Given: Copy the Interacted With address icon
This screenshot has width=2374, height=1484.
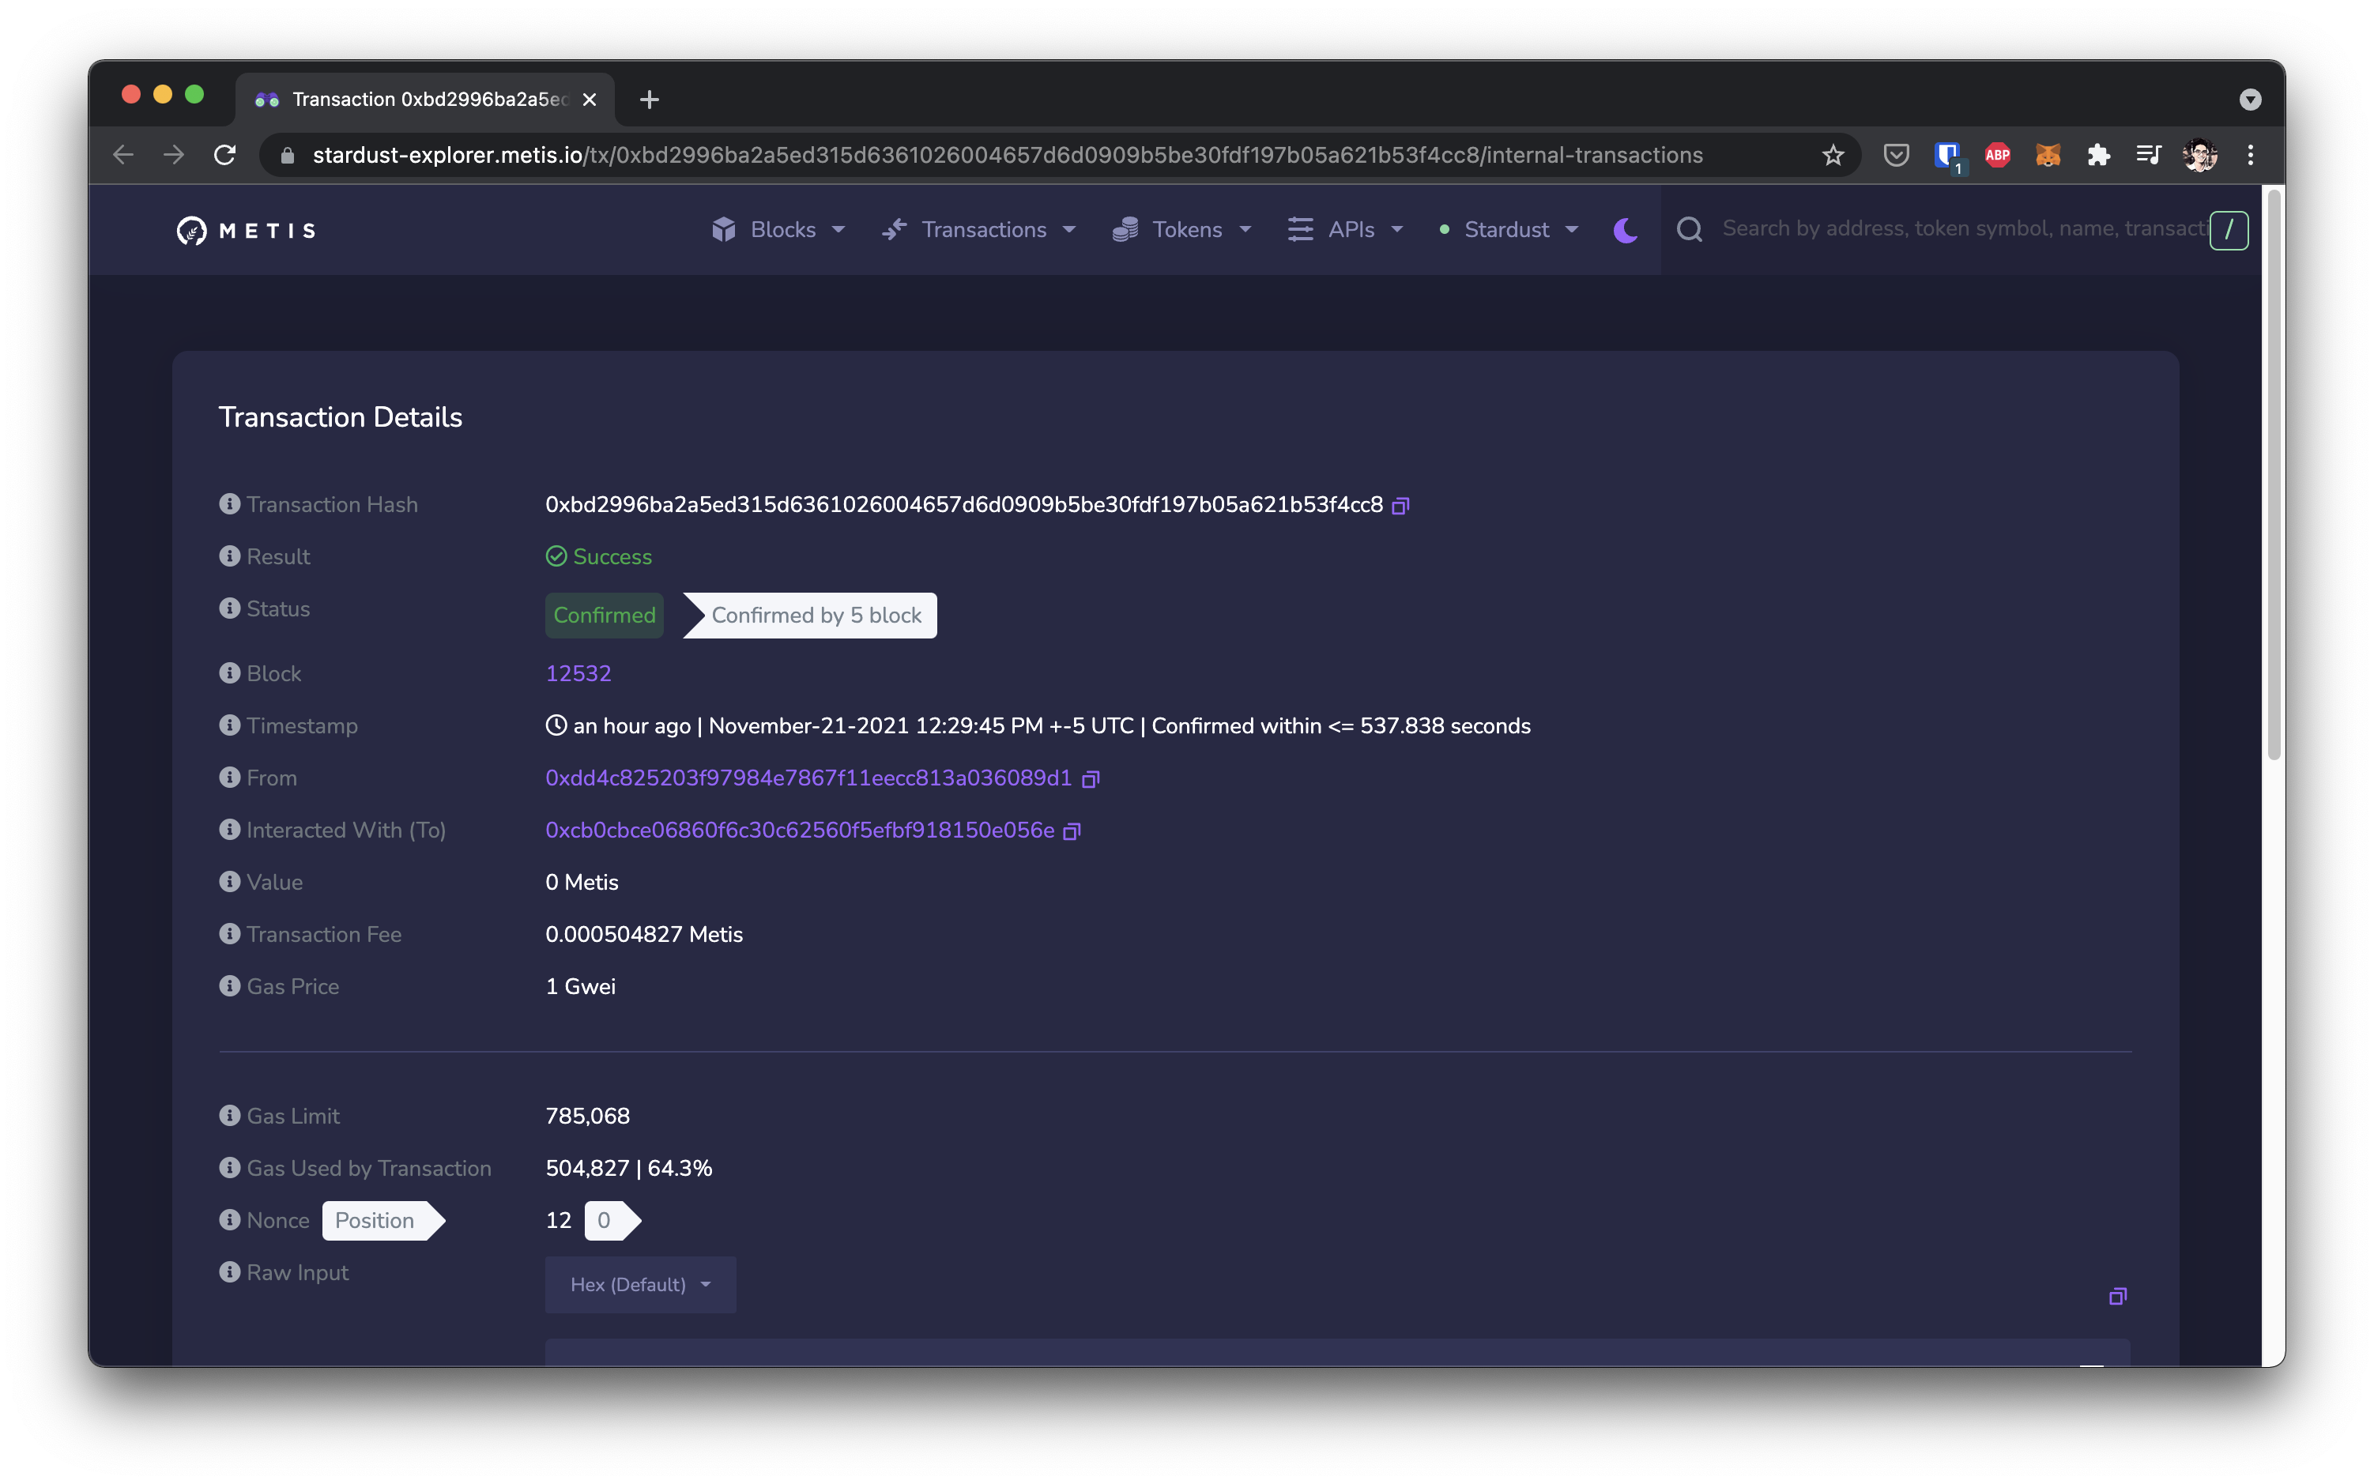Looking at the screenshot, I should click(1072, 831).
